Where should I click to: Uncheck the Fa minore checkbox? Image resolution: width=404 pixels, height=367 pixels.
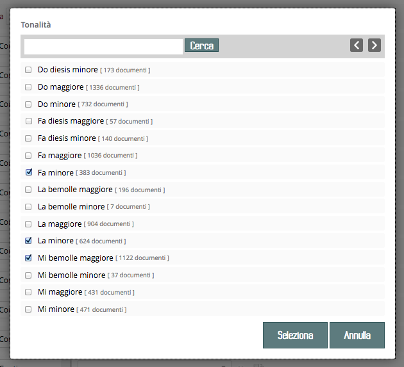tap(28, 172)
